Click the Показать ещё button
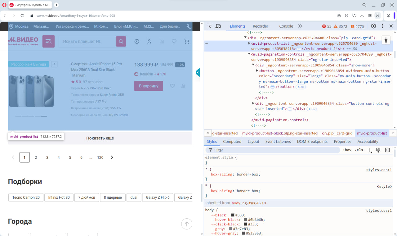 100,138
